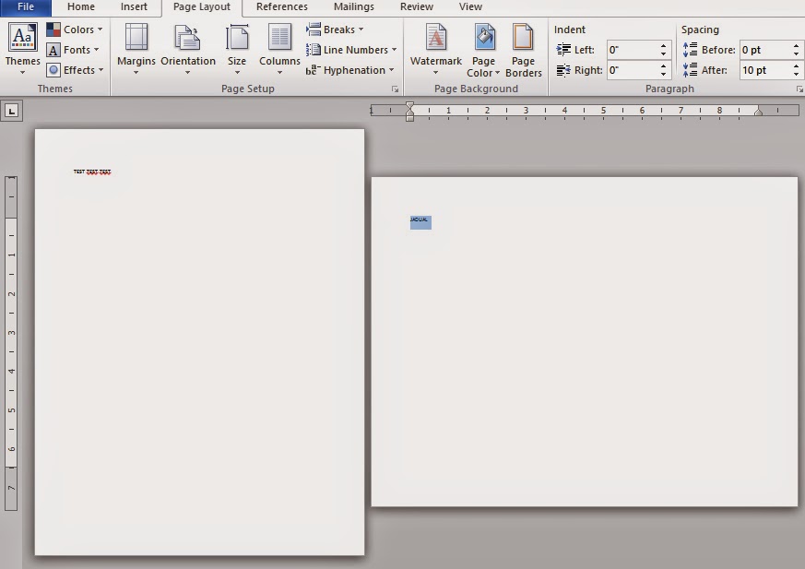This screenshot has width=805, height=569.
Task: Click the Spacing Before icon
Action: click(x=690, y=49)
